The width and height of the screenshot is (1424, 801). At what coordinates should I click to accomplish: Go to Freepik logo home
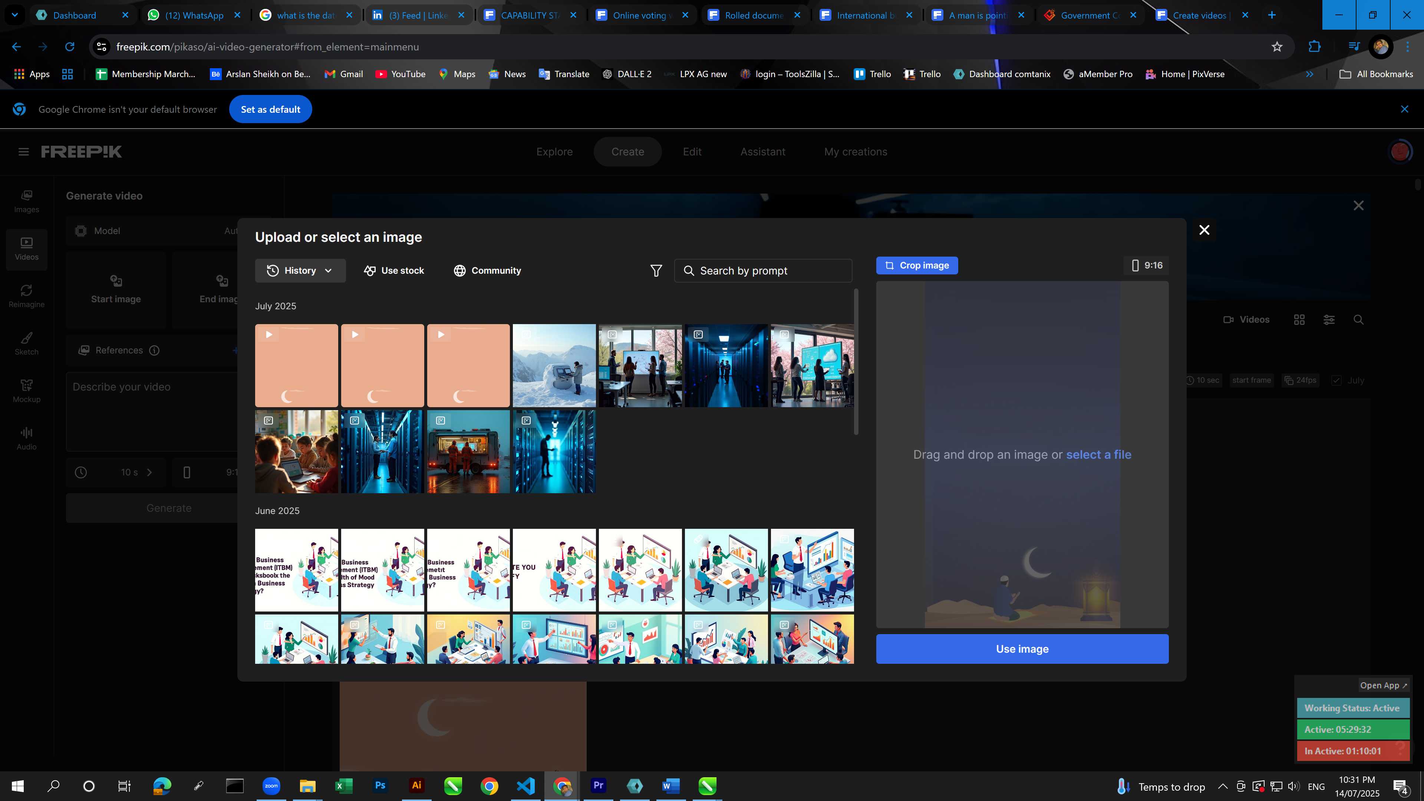point(81,151)
